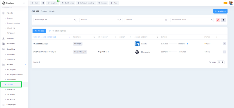Click the Developer position tag
Viewport: 234px width, 108px height.
(78, 44)
